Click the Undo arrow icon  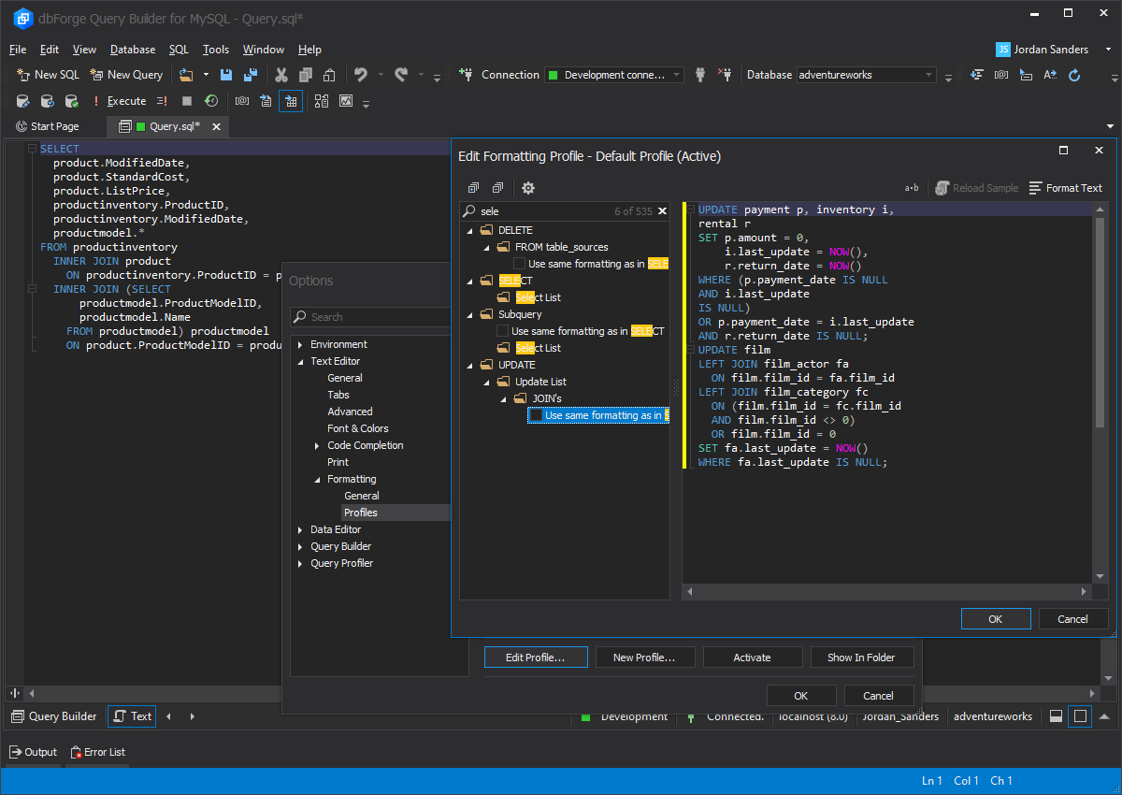coord(360,75)
